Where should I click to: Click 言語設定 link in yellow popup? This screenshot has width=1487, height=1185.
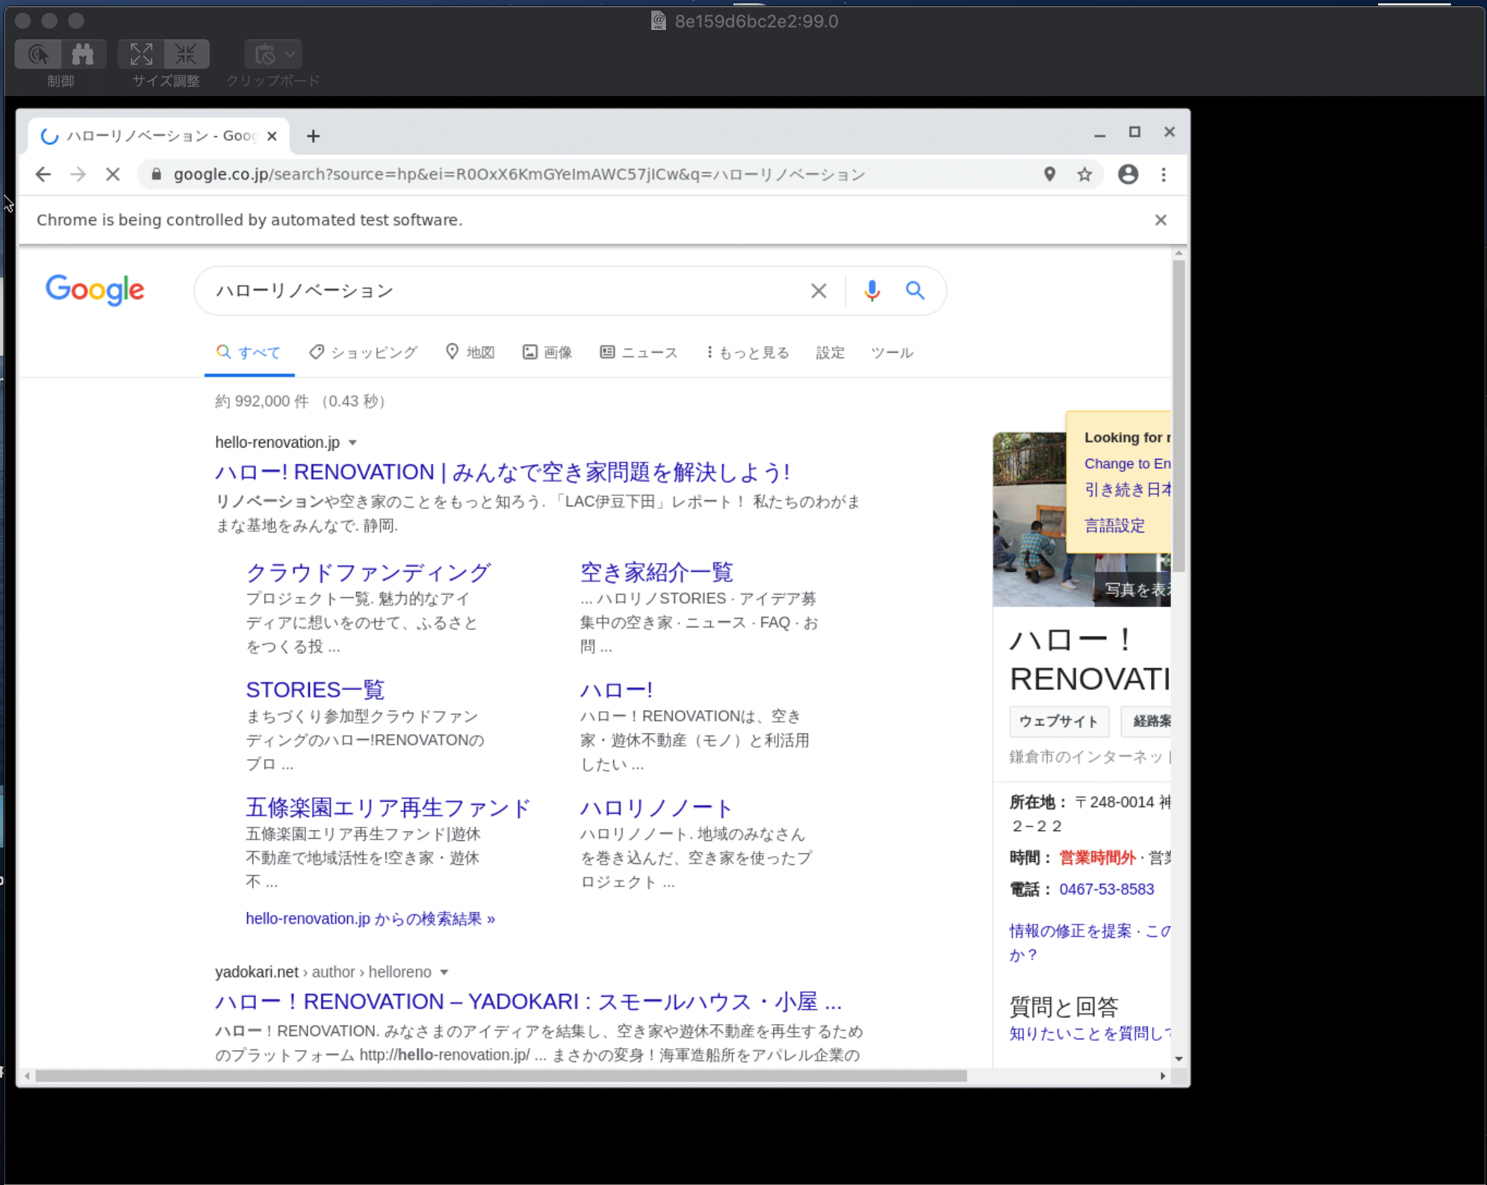tap(1114, 526)
